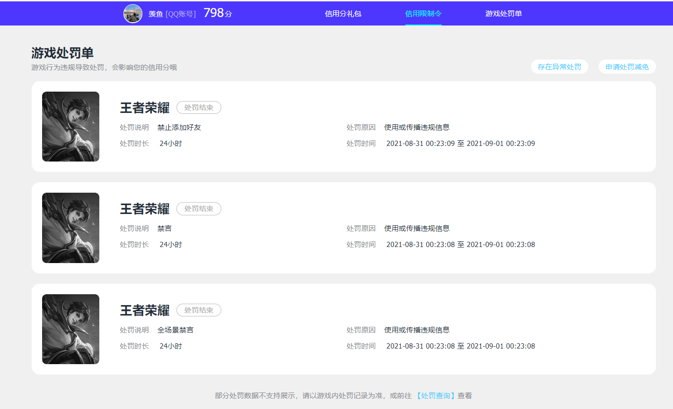Click the 798分 credit score display
This screenshot has width=673, height=409.
(218, 13)
